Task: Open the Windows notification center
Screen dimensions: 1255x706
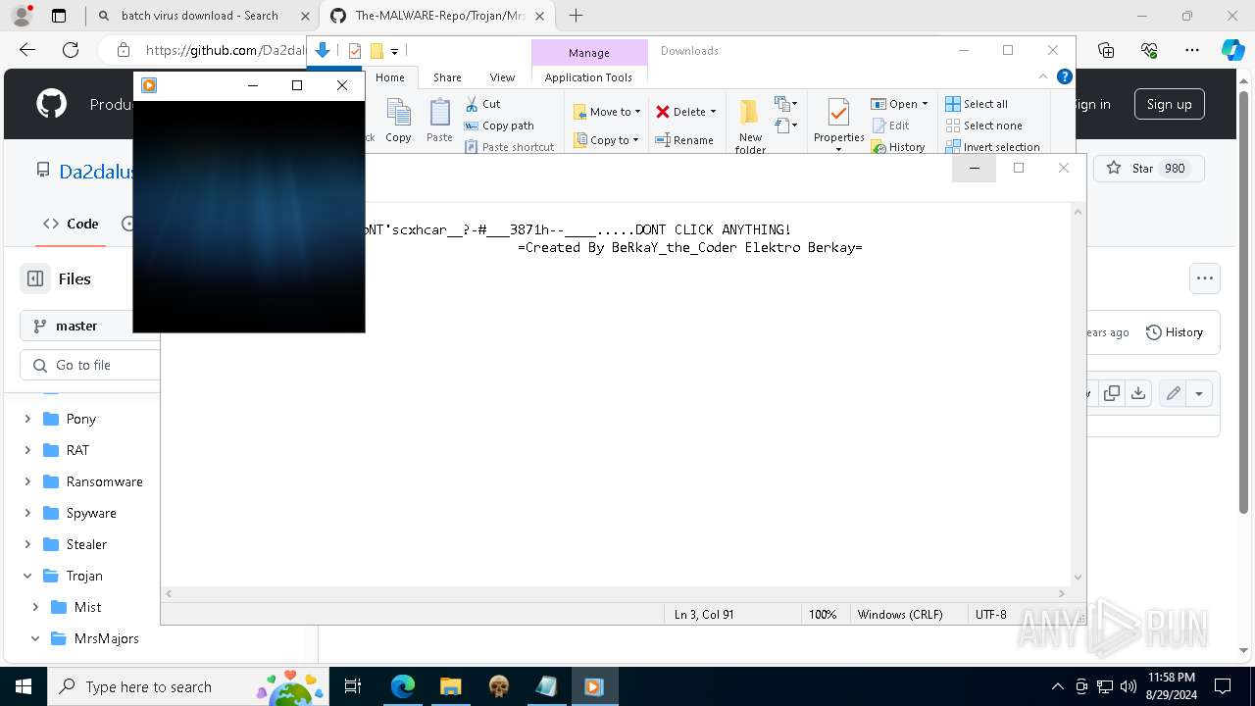Action: click(x=1223, y=686)
